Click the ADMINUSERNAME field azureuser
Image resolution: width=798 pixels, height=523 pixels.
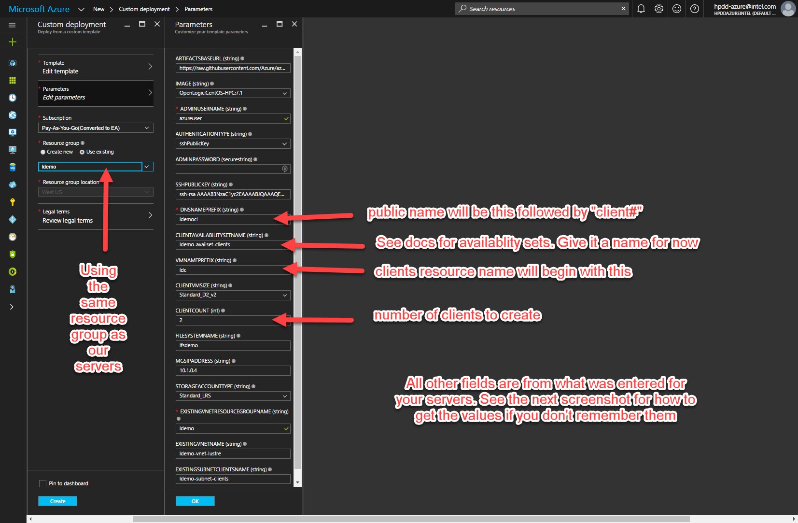pos(233,118)
